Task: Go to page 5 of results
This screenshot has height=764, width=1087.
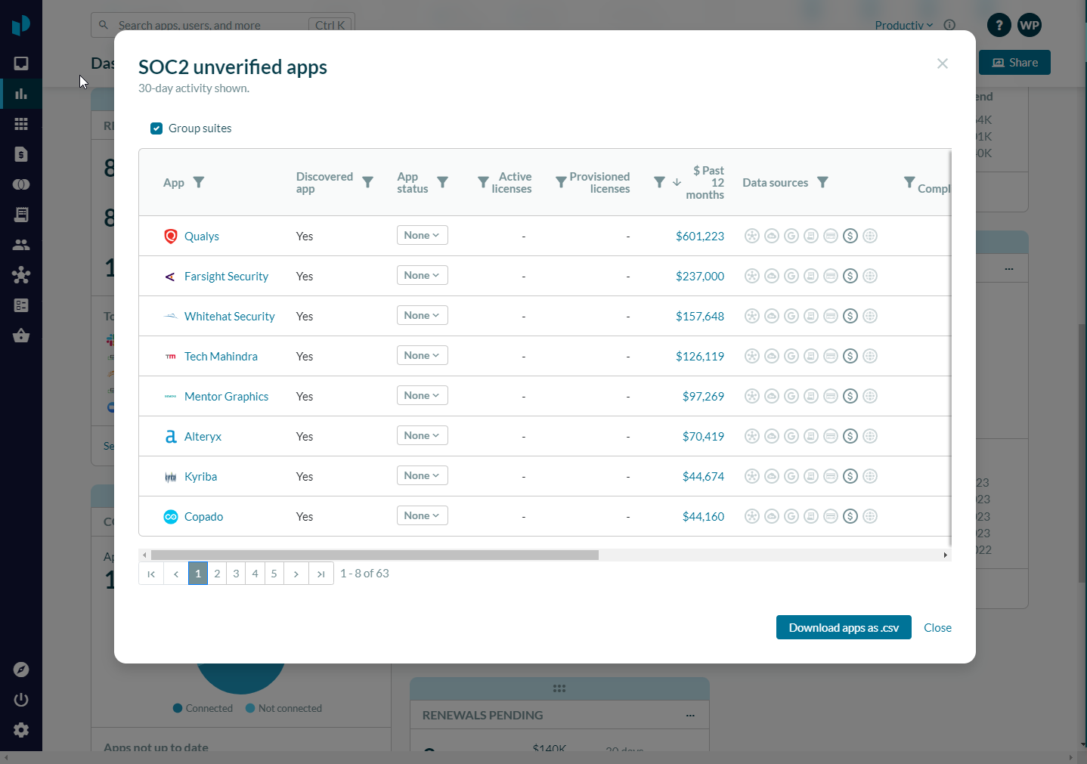Action: point(274,574)
